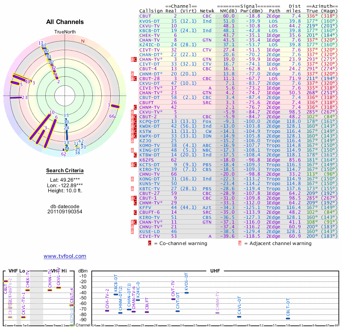
Task: Select the KFFV callsign in the table
Action: pos(145,208)
